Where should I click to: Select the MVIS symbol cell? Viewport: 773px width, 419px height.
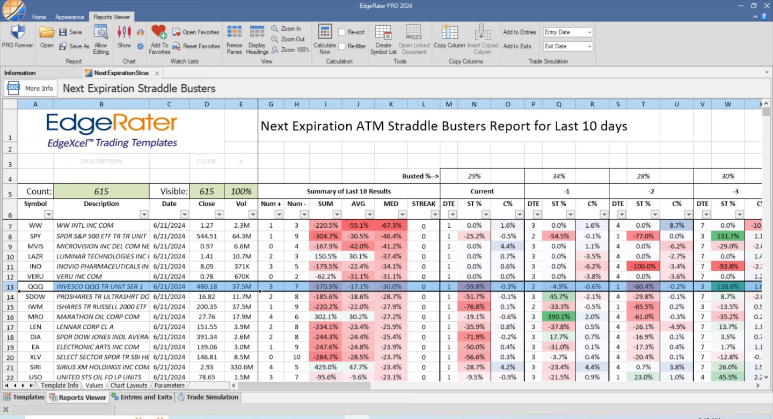coord(35,246)
